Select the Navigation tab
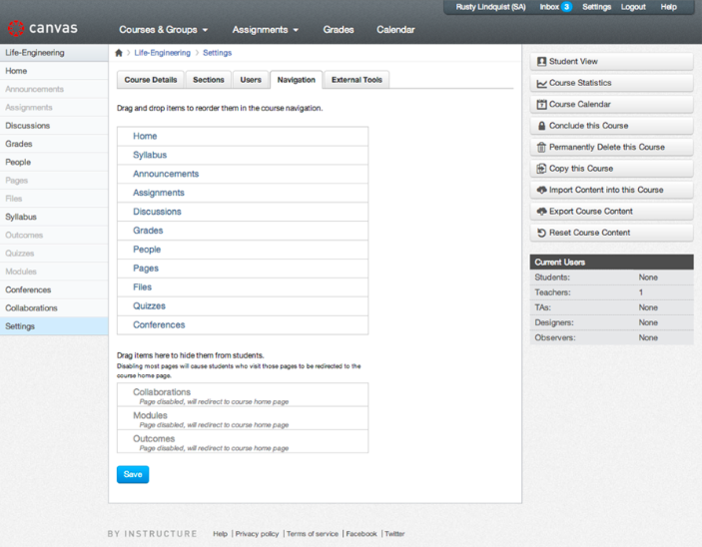This screenshot has height=547, width=702. pyautogui.click(x=296, y=80)
